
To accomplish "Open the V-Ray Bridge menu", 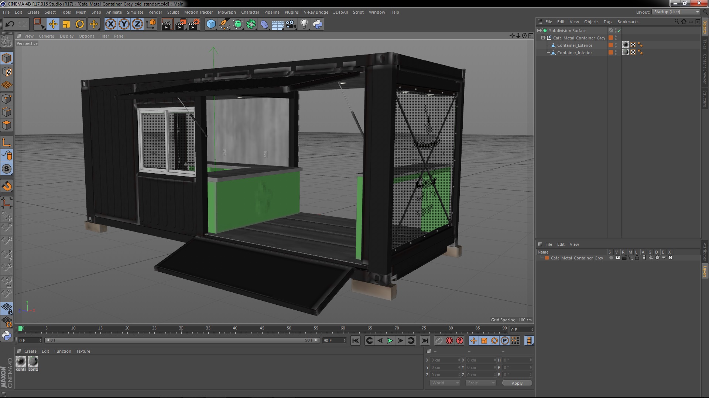I will tap(316, 12).
